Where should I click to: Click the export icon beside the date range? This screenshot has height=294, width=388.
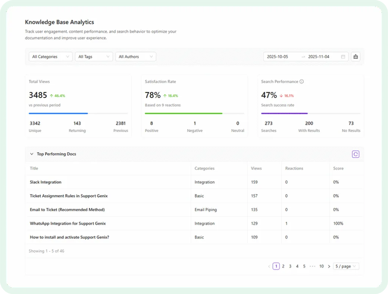coord(355,56)
